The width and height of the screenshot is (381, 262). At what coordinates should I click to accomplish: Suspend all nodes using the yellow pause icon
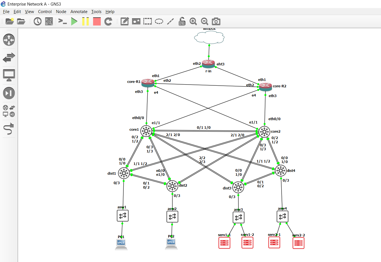[x=86, y=21]
